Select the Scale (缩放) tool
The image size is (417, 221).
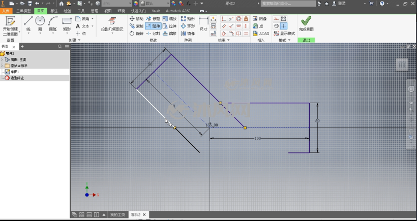pos(169,19)
